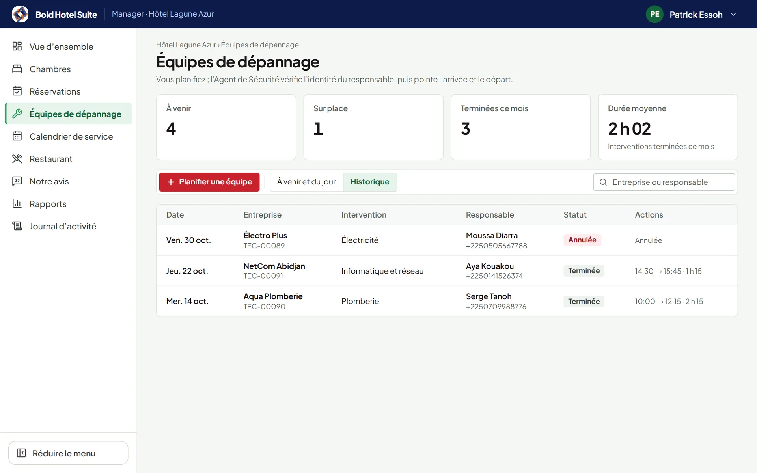Click Réduire le menu button

[68, 453]
